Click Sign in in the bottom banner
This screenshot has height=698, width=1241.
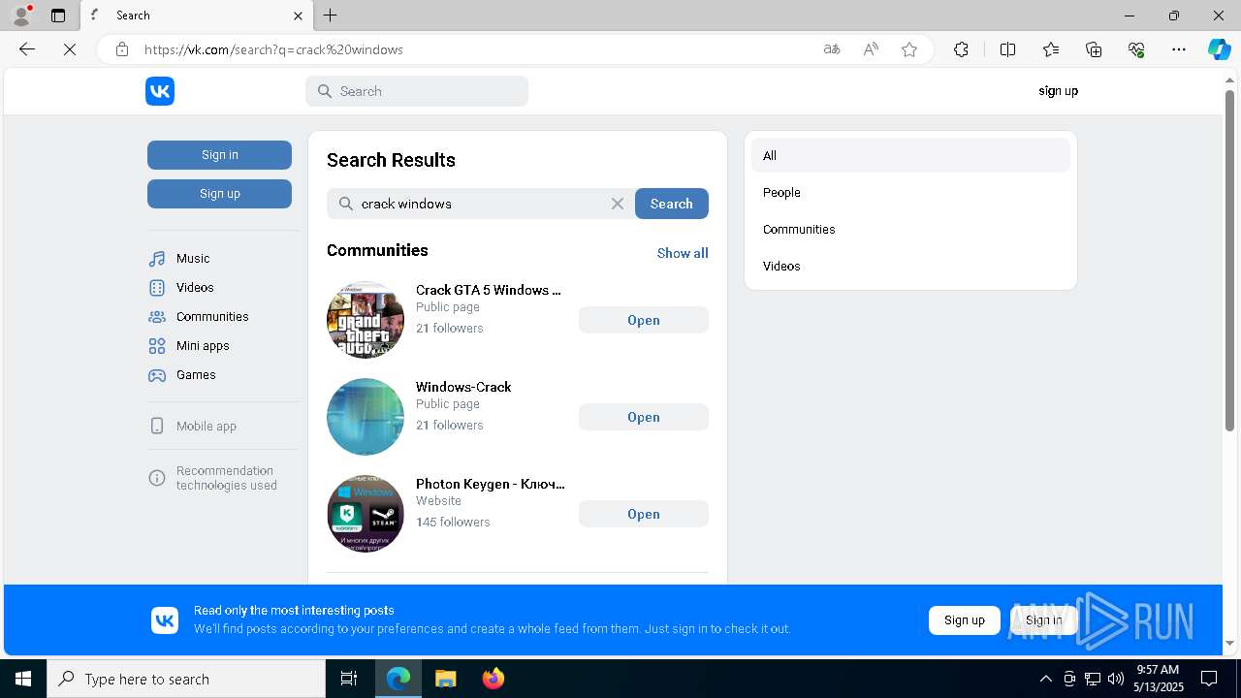coord(1043,620)
